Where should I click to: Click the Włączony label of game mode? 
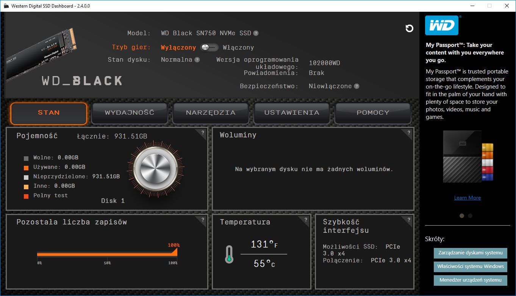(x=238, y=48)
